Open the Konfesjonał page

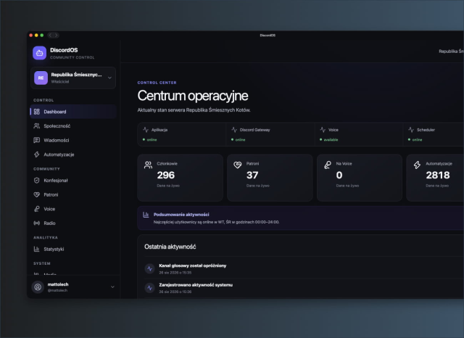click(73, 181)
